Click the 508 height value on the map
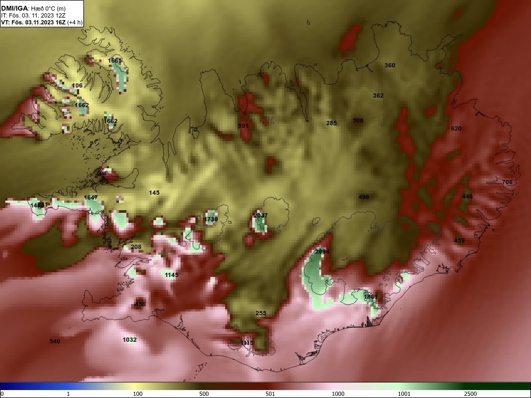The height and width of the screenshot is (398, 531). click(358, 120)
